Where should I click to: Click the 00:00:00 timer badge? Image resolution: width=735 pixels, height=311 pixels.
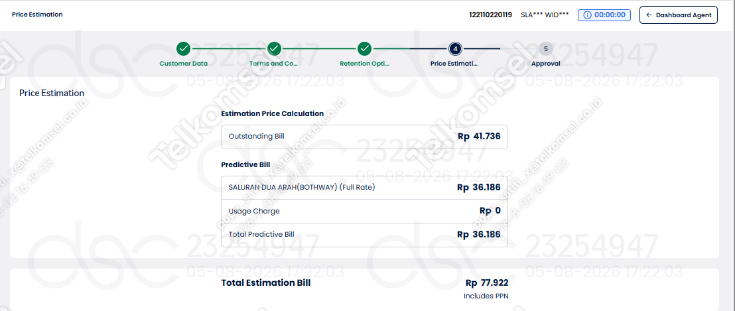(604, 15)
